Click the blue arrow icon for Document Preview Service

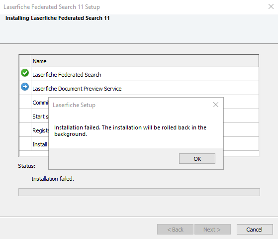click(x=25, y=87)
